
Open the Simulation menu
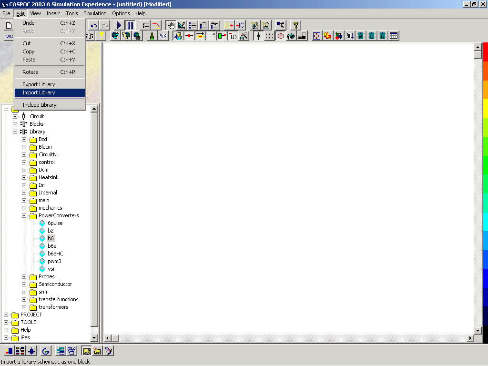coord(95,13)
